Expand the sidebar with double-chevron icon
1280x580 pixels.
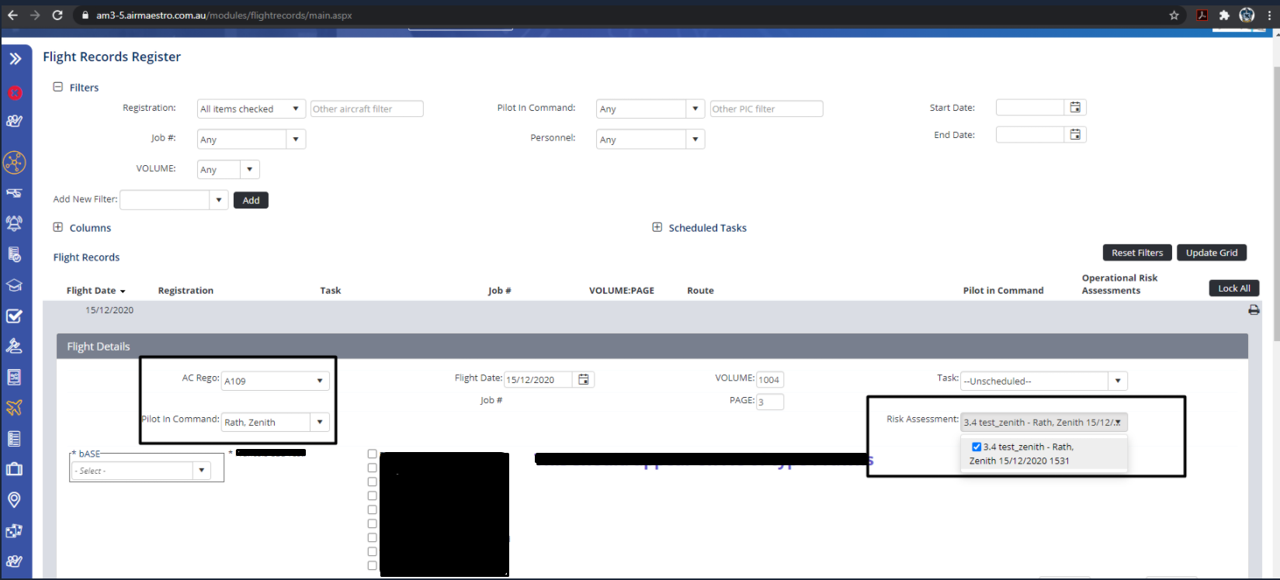pyautogui.click(x=15, y=58)
